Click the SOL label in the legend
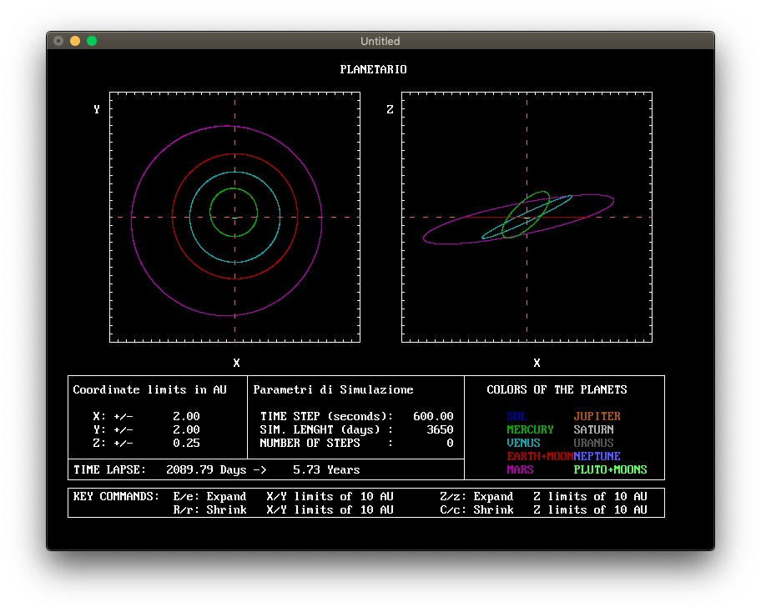 [x=517, y=416]
